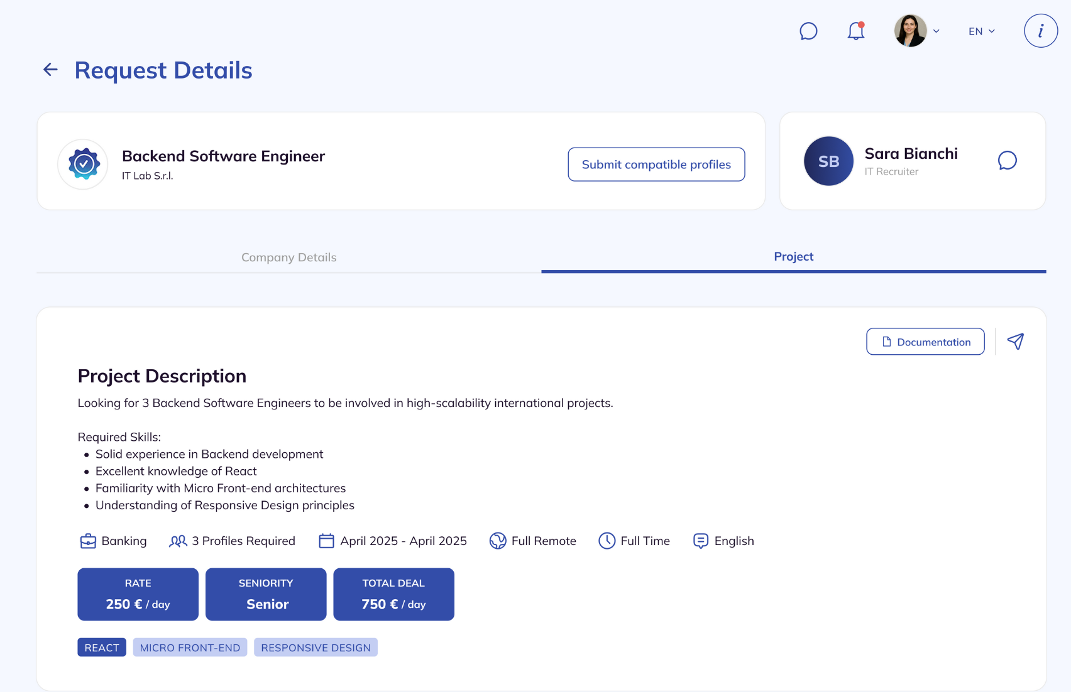Click the verified badge next to Backend Software Engineer
This screenshot has width=1071, height=692.
(x=82, y=164)
